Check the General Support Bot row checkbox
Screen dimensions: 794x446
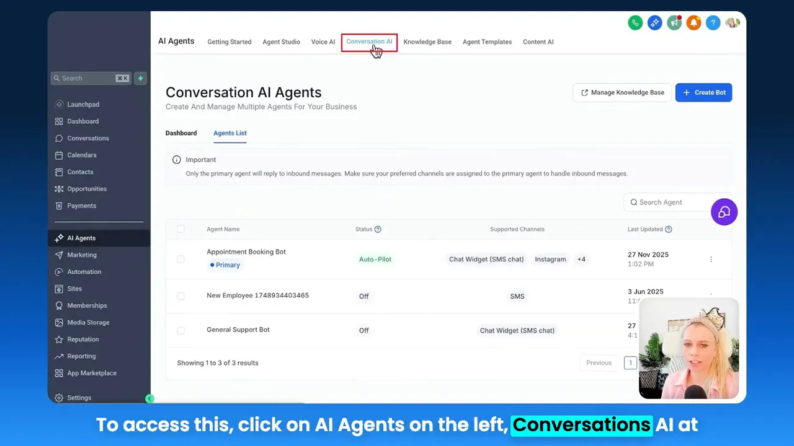(181, 330)
